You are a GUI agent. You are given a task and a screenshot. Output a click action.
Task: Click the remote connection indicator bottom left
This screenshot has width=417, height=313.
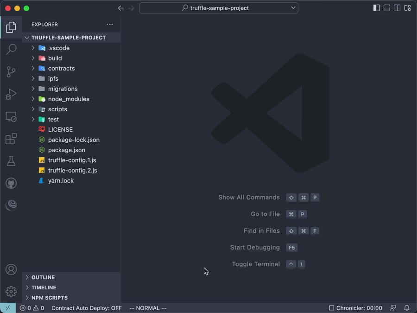pos(7,308)
